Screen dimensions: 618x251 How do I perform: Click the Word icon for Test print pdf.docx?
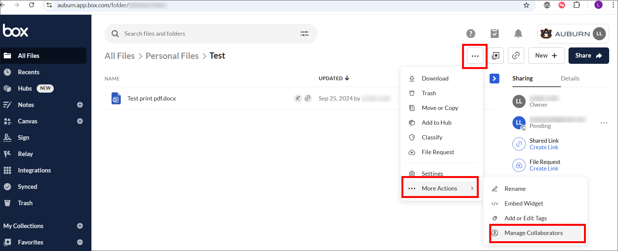tap(116, 99)
